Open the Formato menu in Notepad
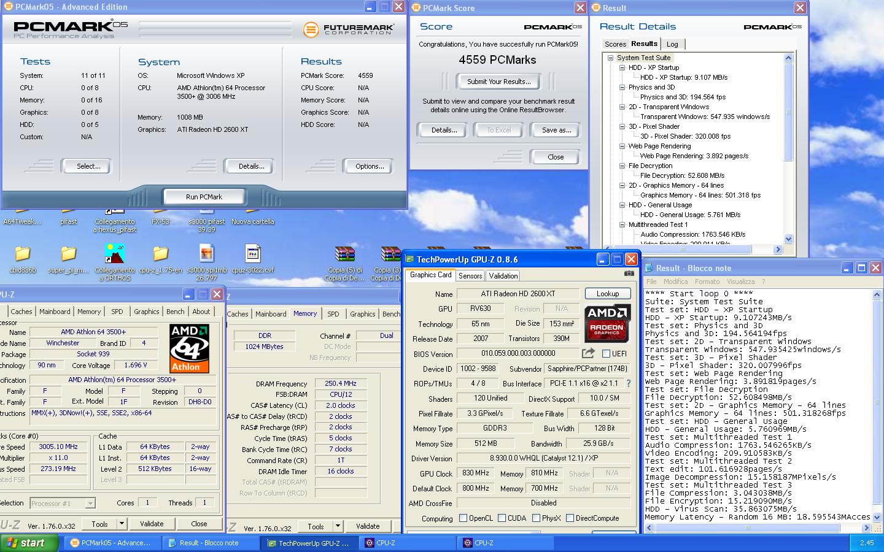 click(707, 282)
